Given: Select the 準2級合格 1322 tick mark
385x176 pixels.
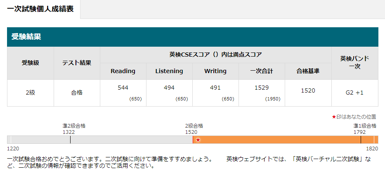Looking at the screenshot, I should click(x=71, y=140).
